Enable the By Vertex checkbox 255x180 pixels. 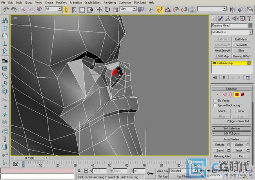pos(215,100)
